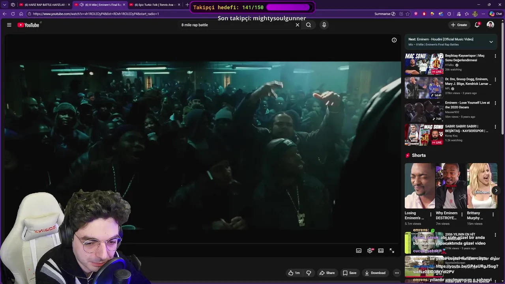Start voice search with microphone icon

point(324,25)
